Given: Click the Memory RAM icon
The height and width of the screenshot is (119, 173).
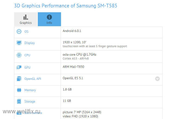Looking at the screenshot, I should coord(19,90).
